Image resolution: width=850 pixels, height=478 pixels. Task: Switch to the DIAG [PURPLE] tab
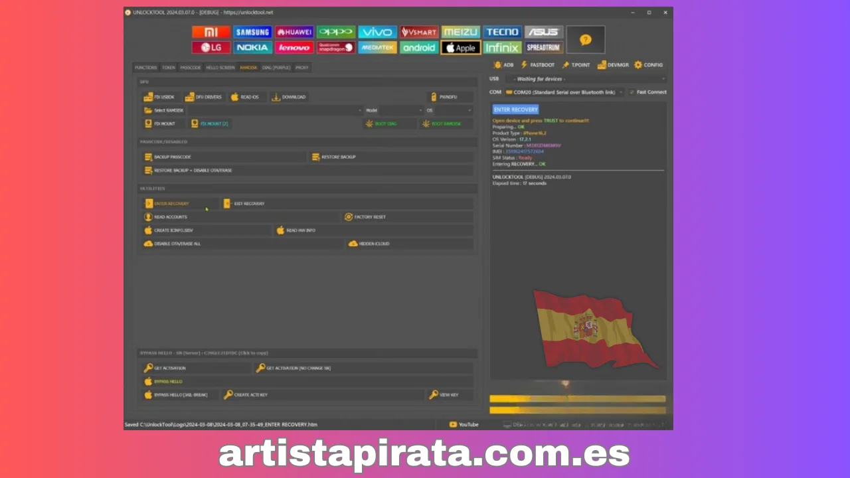[x=276, y=67]
